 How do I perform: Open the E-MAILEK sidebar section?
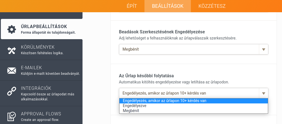(x=31, y=68)
